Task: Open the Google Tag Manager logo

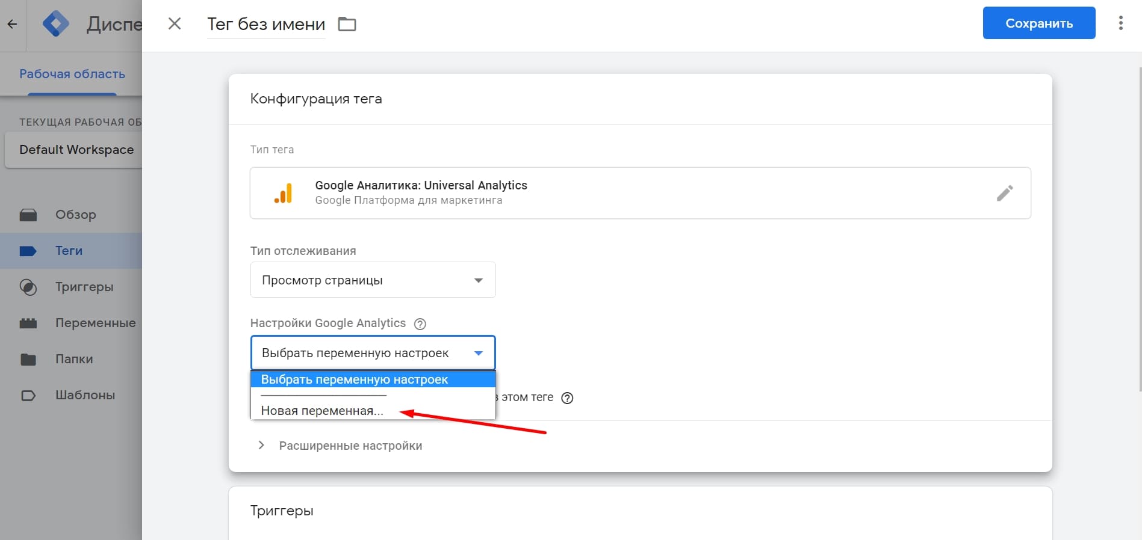Action: [x=56, y=25]
